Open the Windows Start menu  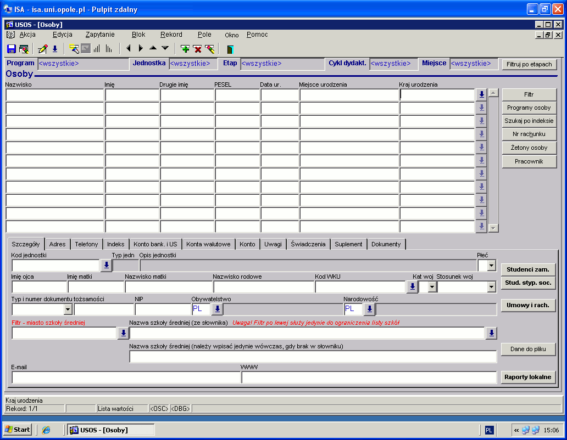point(18,430)
